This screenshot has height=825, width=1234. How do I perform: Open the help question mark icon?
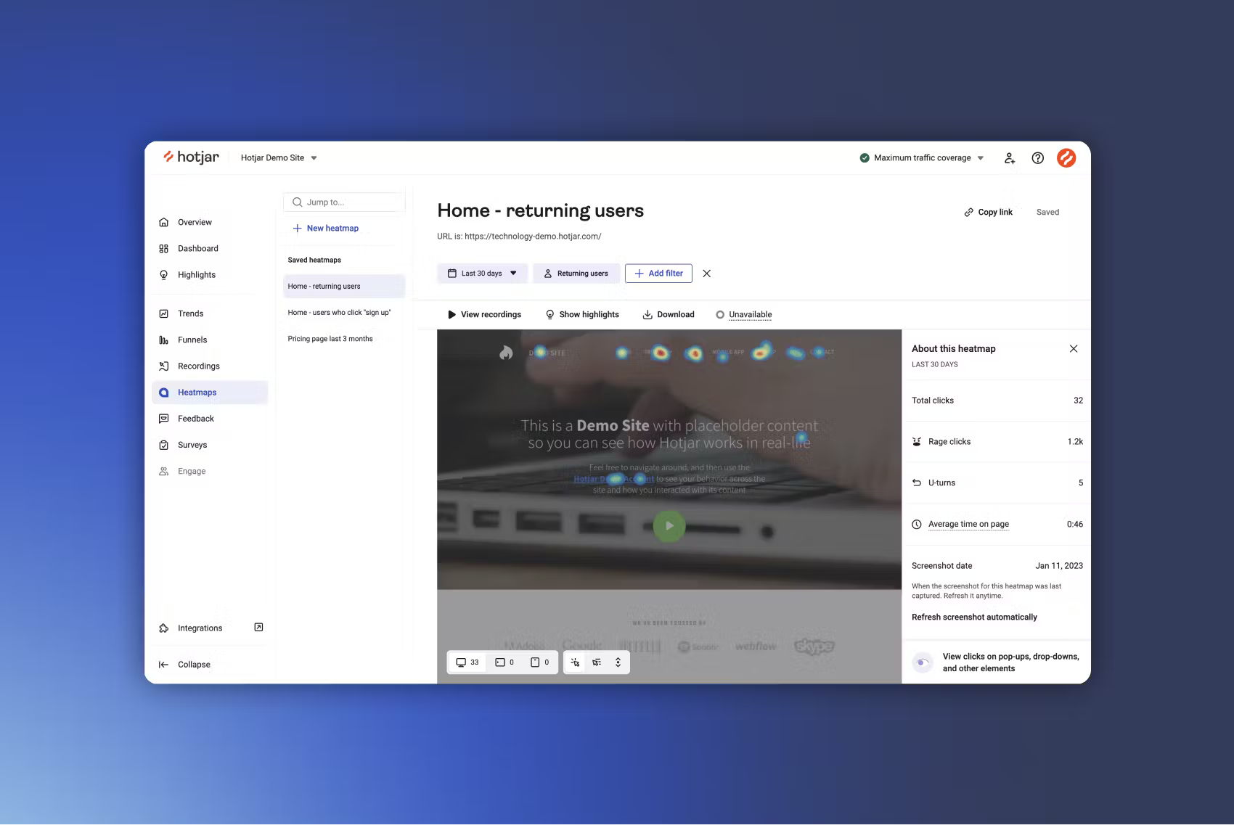click(x=1038, y=158)
